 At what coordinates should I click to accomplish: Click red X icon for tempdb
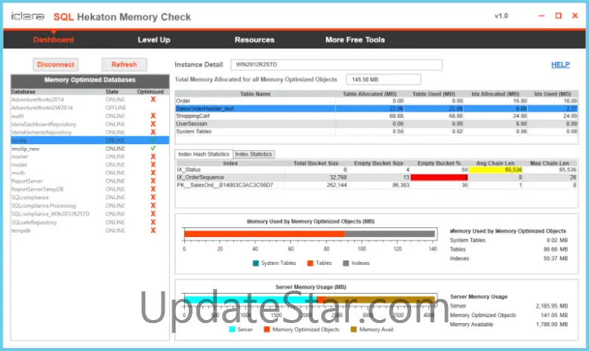click(x=153, y=230)
